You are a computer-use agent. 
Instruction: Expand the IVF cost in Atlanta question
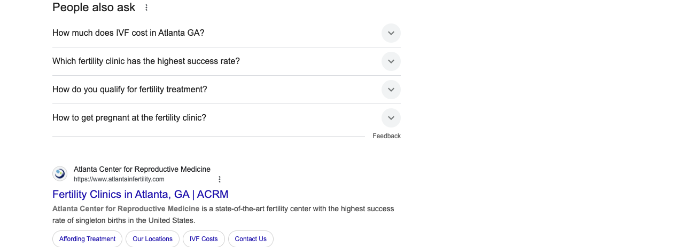pyautogui.click(x=391, y=33)
